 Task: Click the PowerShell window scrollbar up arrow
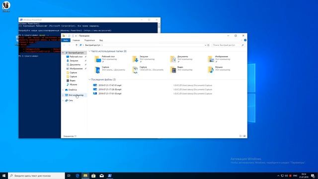(159, 24)
